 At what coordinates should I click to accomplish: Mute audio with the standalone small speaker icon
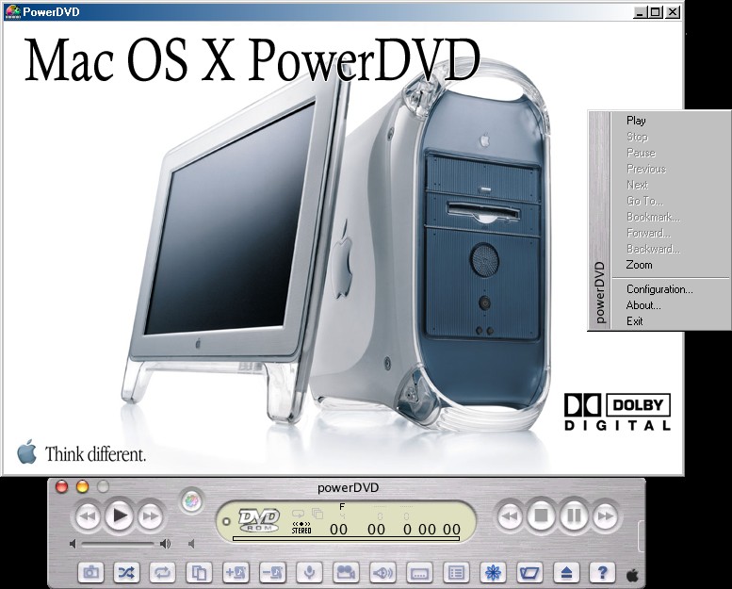[x=191, y=544]
